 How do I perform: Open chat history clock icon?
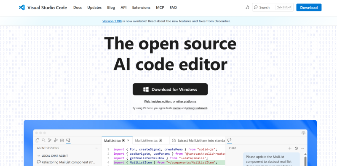click(296, 148)
